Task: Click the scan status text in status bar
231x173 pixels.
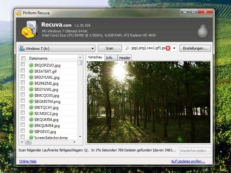Action: point(97,150)
